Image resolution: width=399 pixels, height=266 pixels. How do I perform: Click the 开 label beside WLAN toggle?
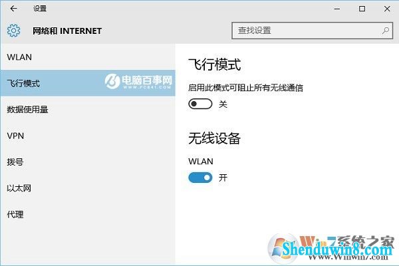coord(223,178)
